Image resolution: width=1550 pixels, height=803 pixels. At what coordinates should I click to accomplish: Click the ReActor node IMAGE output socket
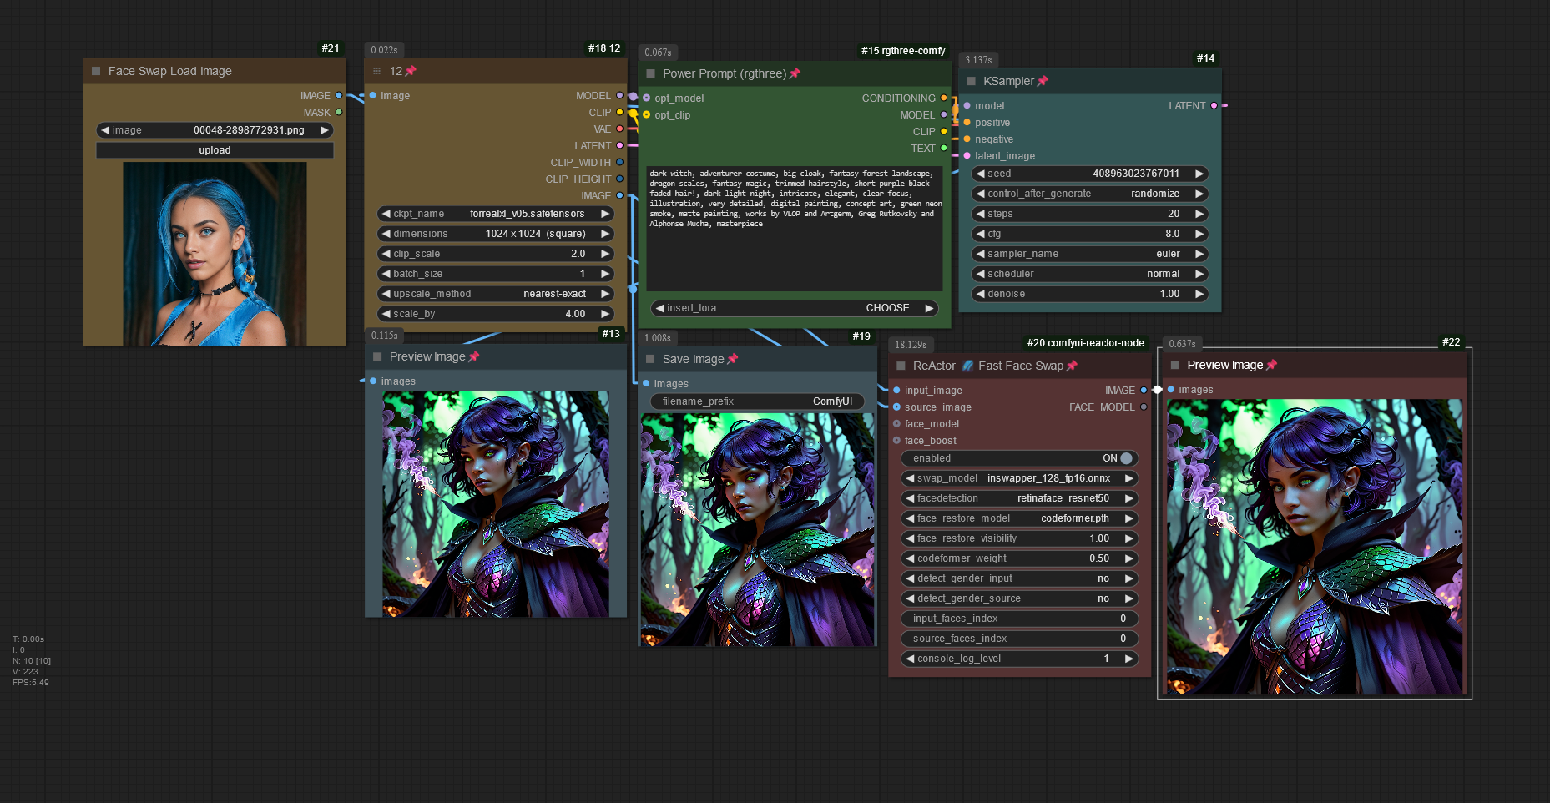(1144, 390)
